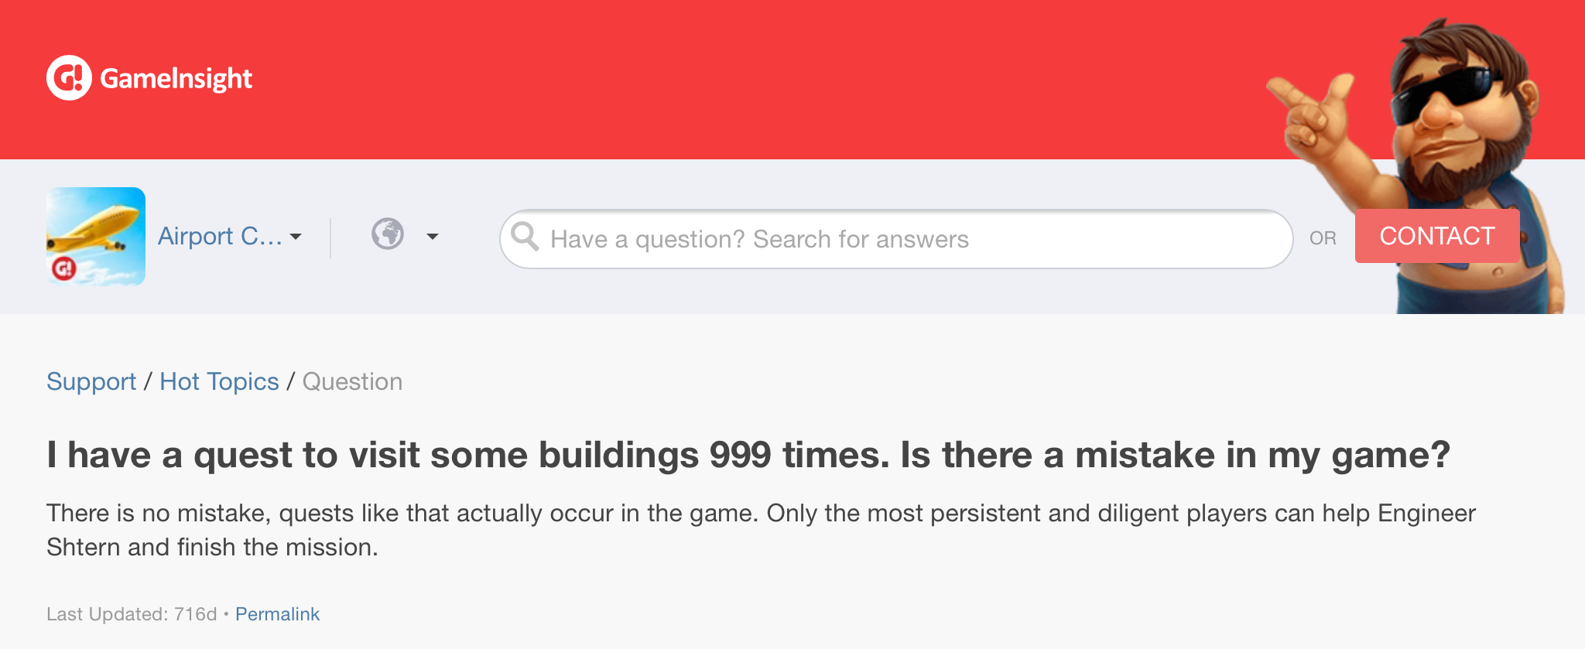Image resolution: width=1585 pixels, height=649 pixels.
Task: Select the Airport C… game name
Action: coord(220,236)
